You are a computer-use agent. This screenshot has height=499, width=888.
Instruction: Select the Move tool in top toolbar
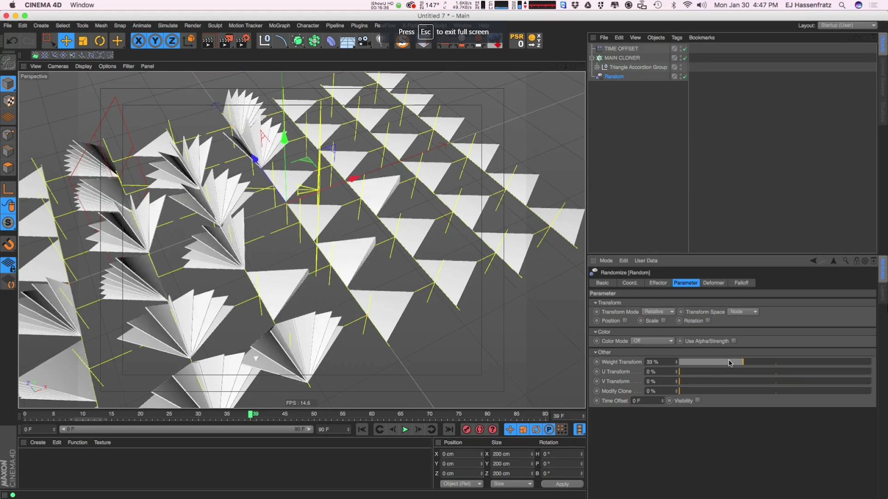click(x=66, y=40)
